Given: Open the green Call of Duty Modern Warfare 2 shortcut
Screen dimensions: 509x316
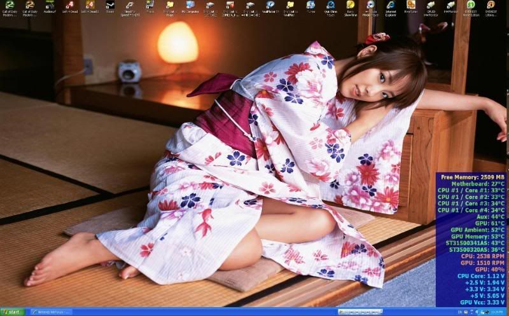Looking at the screenshot, I should (10, 8).
